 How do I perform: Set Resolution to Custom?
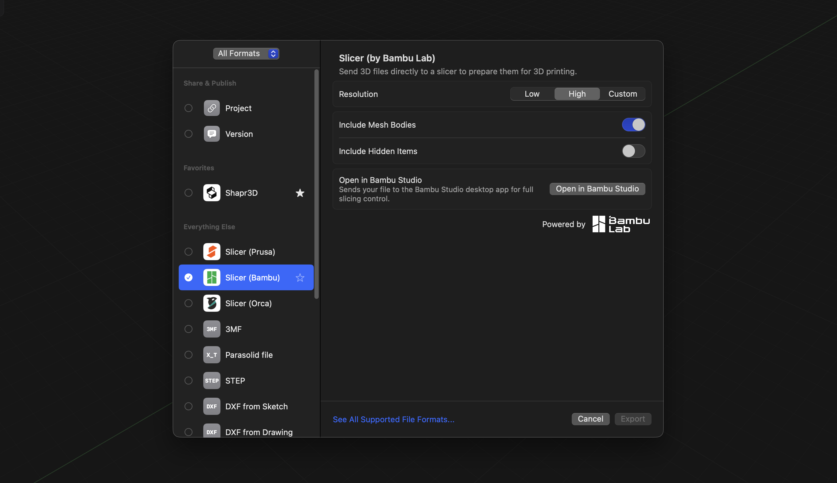(x=623, y=94)
